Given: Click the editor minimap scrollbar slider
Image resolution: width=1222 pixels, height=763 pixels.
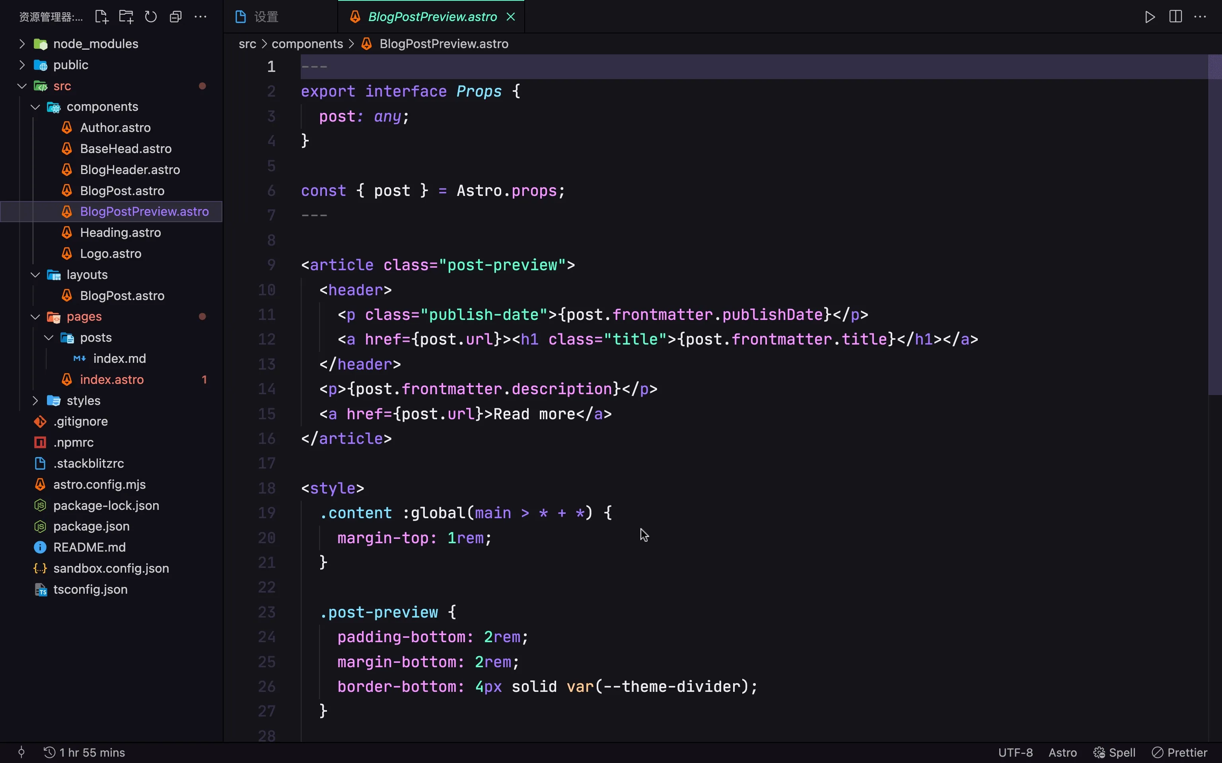Looking at the screenshot, I should point(1214,225).
